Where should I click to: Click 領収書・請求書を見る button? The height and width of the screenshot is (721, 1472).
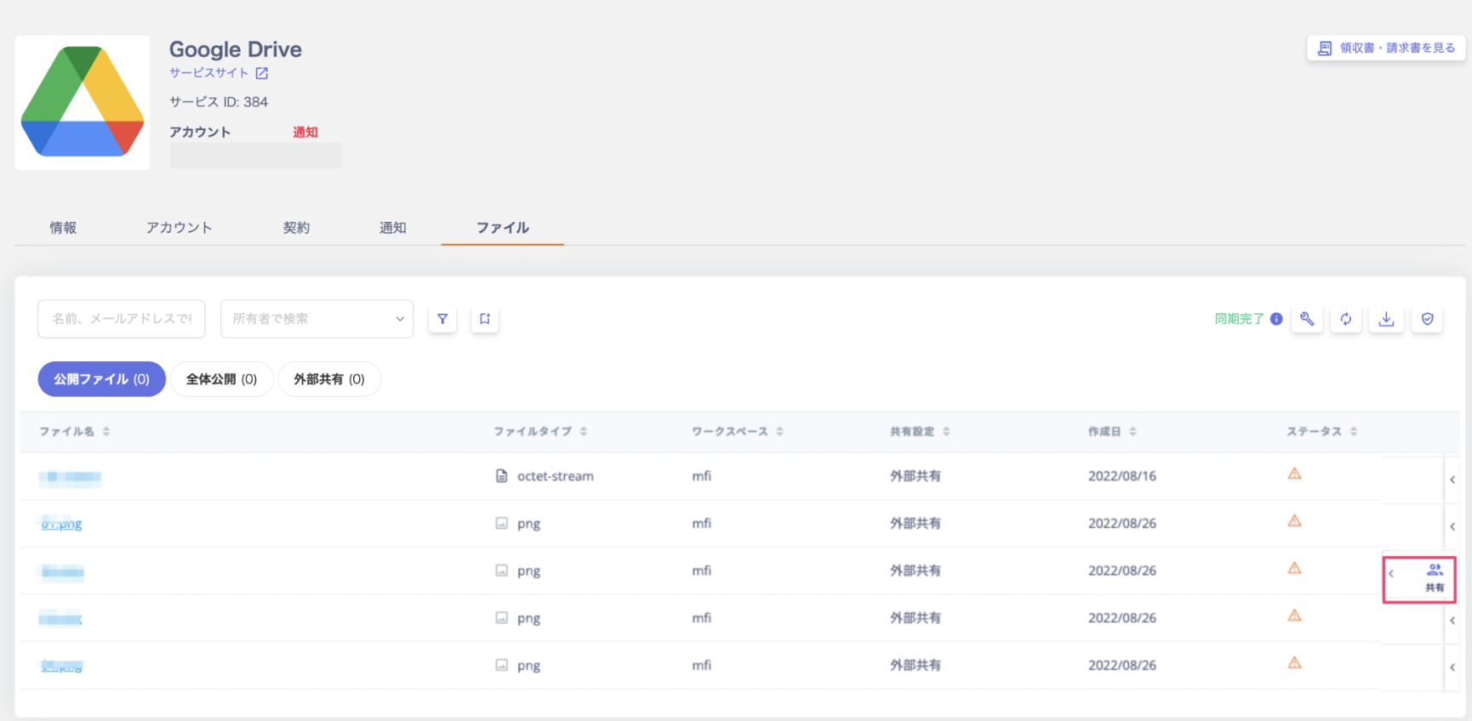click(x=1386, y=48)
